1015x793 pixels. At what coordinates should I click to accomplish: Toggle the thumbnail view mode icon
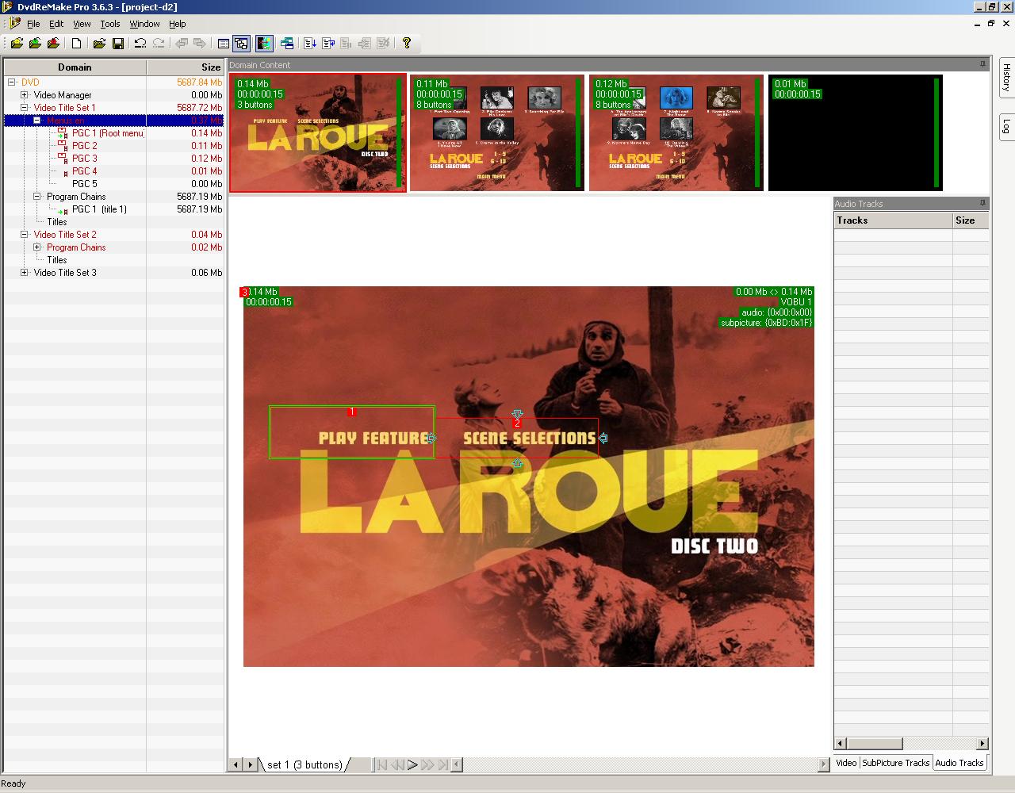[242, 44]
